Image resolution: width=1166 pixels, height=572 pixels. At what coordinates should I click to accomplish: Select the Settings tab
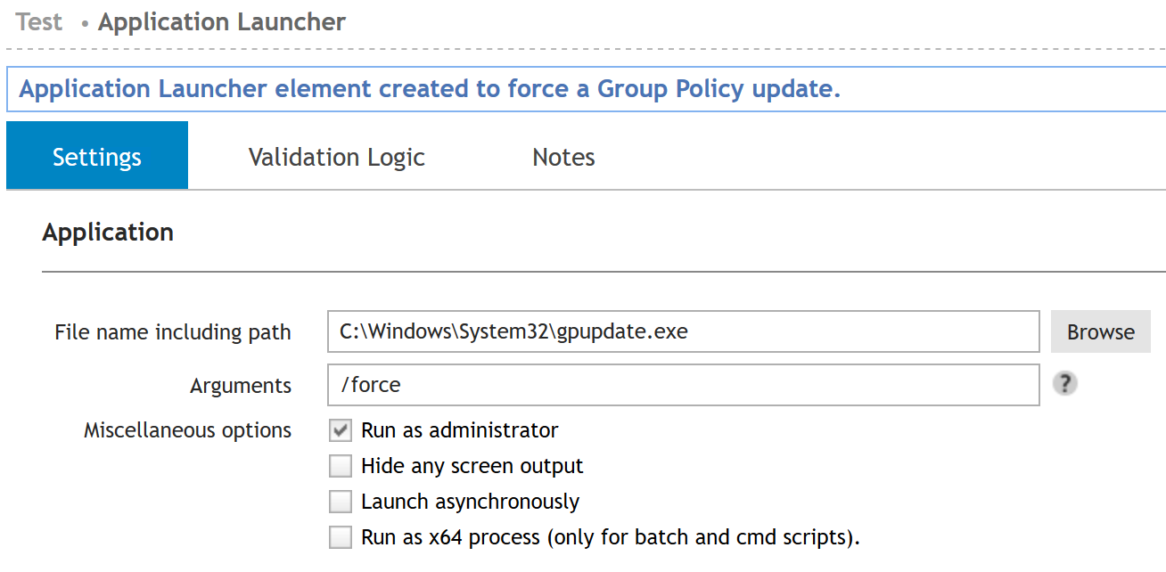tap(96, 157)
